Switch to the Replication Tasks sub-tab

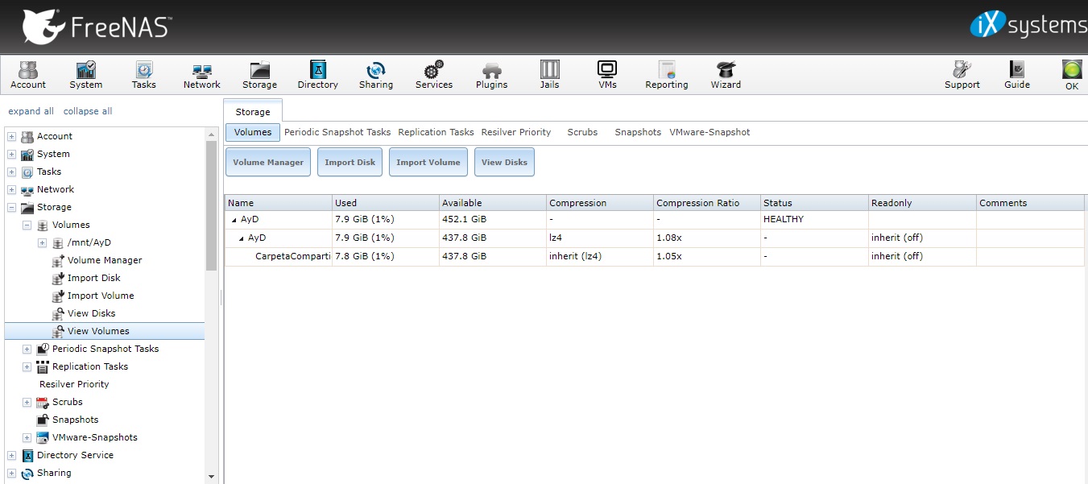(436, 132)
